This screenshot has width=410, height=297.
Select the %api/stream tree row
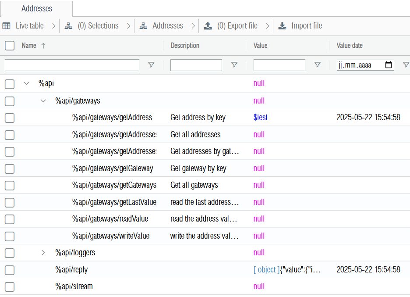coord(74,286)
